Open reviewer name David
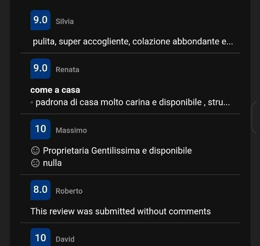Viewport: 260px width, 246px height. [x=65, y=239]
